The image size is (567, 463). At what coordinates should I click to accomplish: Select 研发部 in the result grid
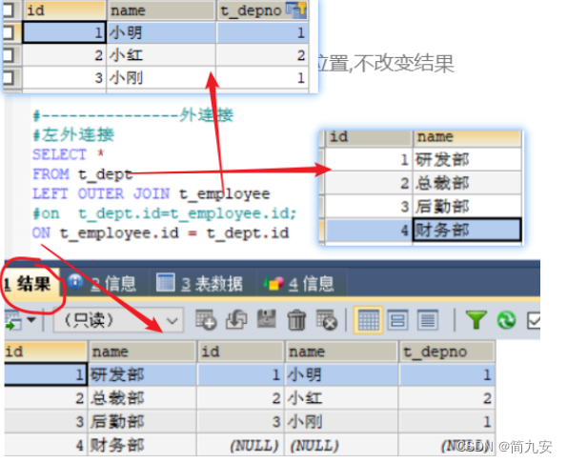142,374
